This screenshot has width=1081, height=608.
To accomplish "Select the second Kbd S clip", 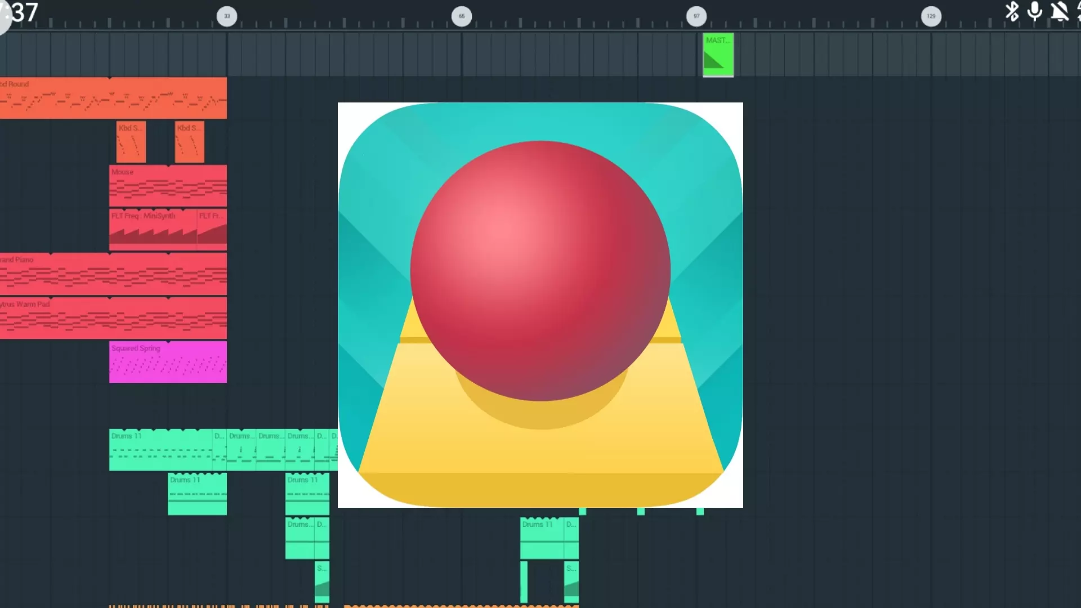I will (189, 142).
